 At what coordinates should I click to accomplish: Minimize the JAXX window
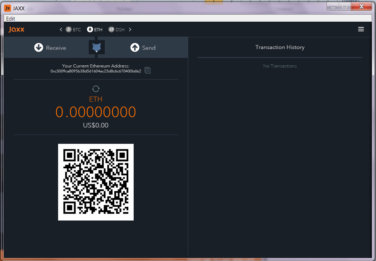(333, 7)
